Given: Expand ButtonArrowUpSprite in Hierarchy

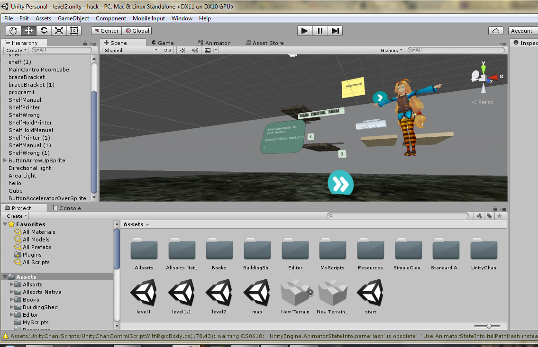Looking at the screenshot, I should tap(5, 160).
